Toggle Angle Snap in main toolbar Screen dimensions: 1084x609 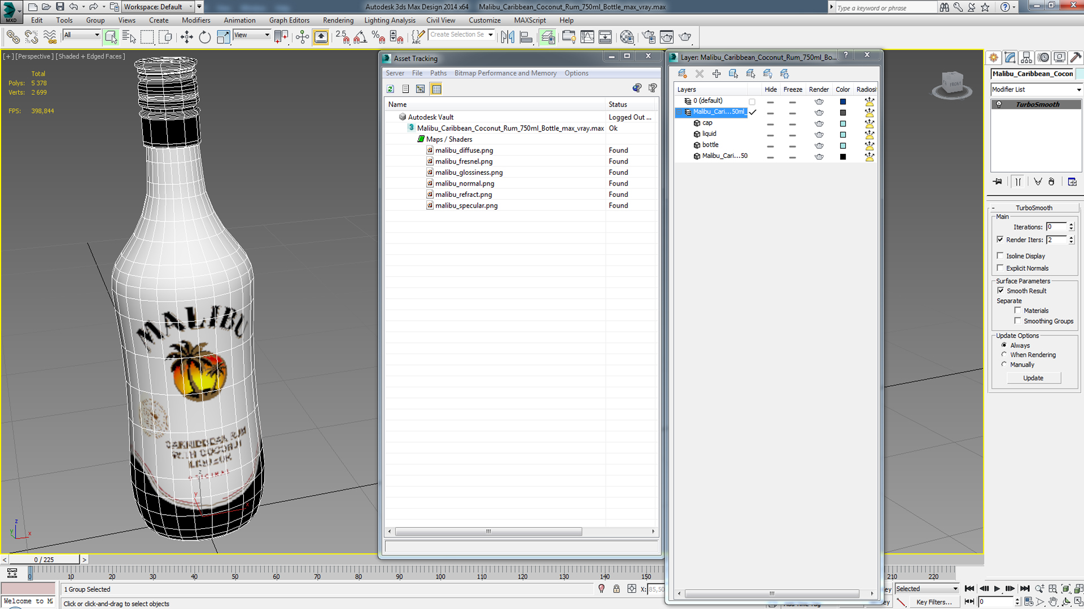pos(360,37)
